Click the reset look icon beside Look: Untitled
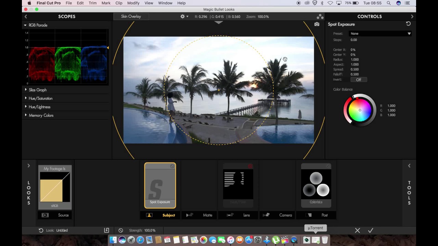 click(x=41, y=230)
